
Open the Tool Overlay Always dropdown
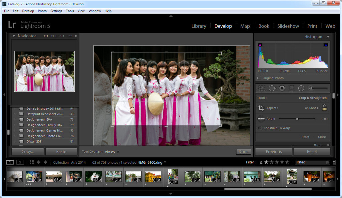(112, 152)
